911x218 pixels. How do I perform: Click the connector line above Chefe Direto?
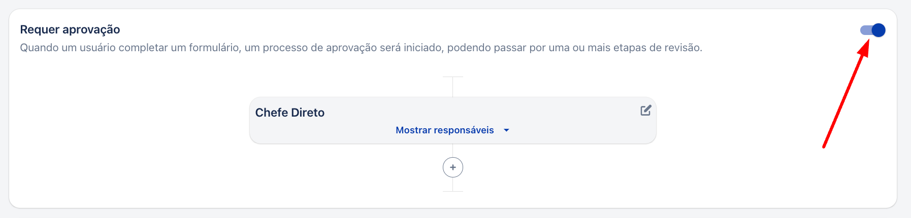453,87
